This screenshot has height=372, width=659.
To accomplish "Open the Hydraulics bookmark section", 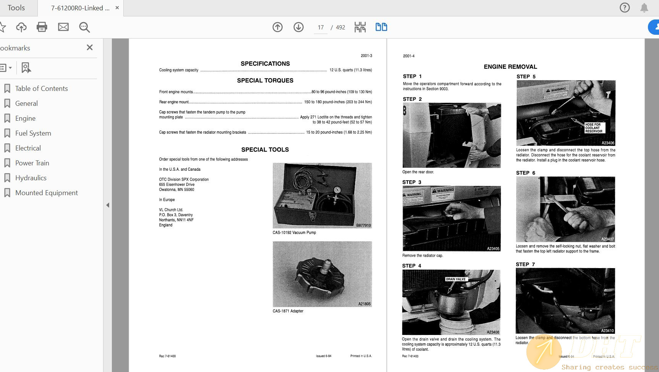I will (x=31, y=178).
